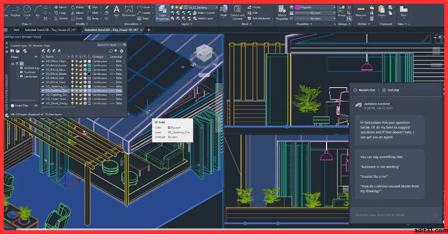Select the Landscape layer filter

[x=31, y=76]
